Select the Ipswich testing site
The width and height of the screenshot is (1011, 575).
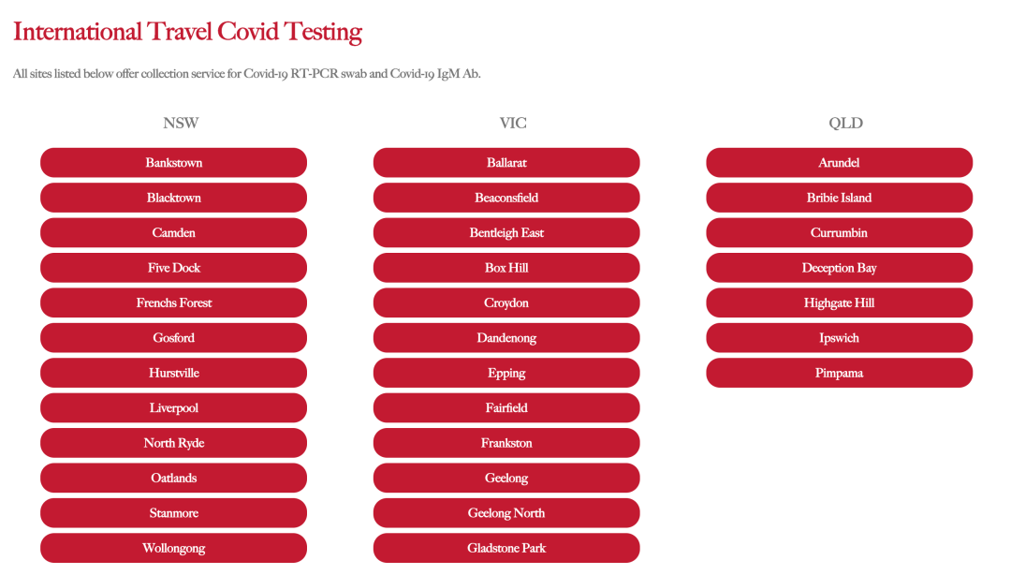(x=839, y=337)
